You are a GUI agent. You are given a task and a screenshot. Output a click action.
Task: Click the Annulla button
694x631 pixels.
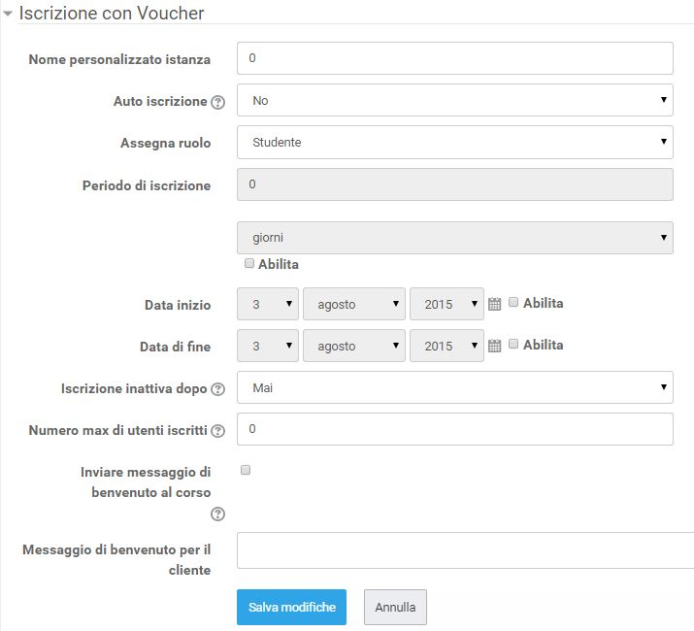tap(395, 607)
